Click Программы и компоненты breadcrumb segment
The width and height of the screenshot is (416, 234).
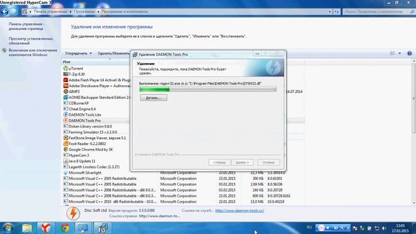pyautogui.click(x=125, y=12)
